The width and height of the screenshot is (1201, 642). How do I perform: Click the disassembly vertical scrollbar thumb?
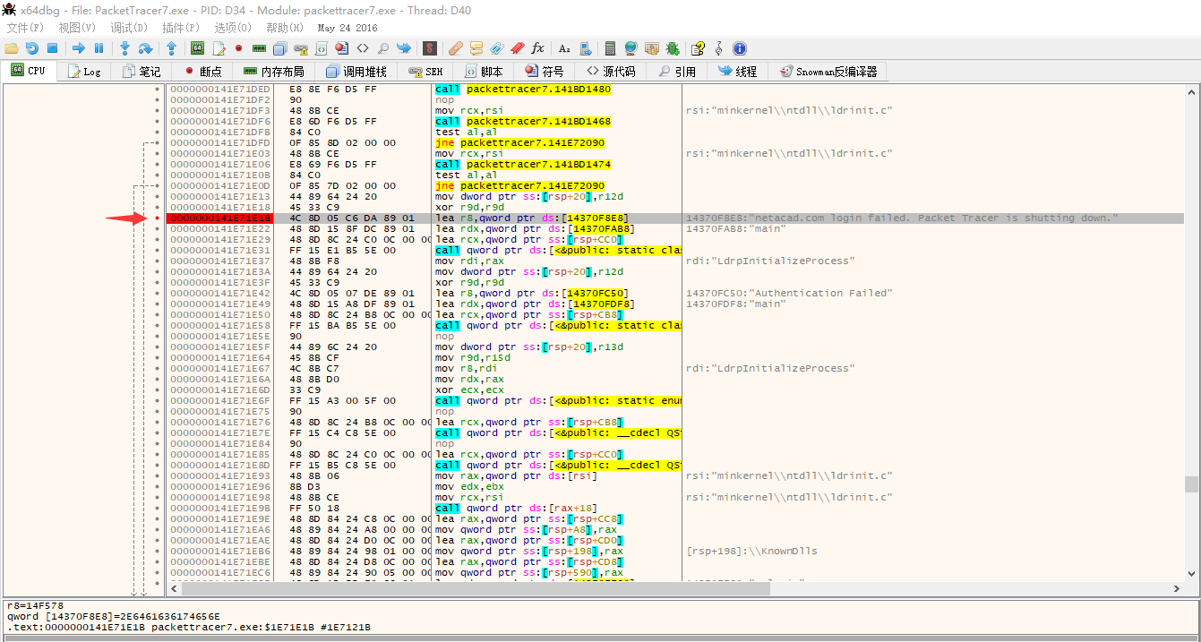[1191, 484]
